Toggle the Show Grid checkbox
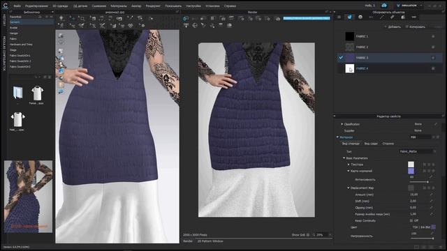The height and width of the screenshot is (251, 447). click(x=308, y=235)
